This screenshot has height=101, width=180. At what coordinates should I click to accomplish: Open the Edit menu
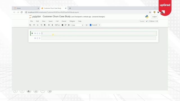tap(37, 21)
